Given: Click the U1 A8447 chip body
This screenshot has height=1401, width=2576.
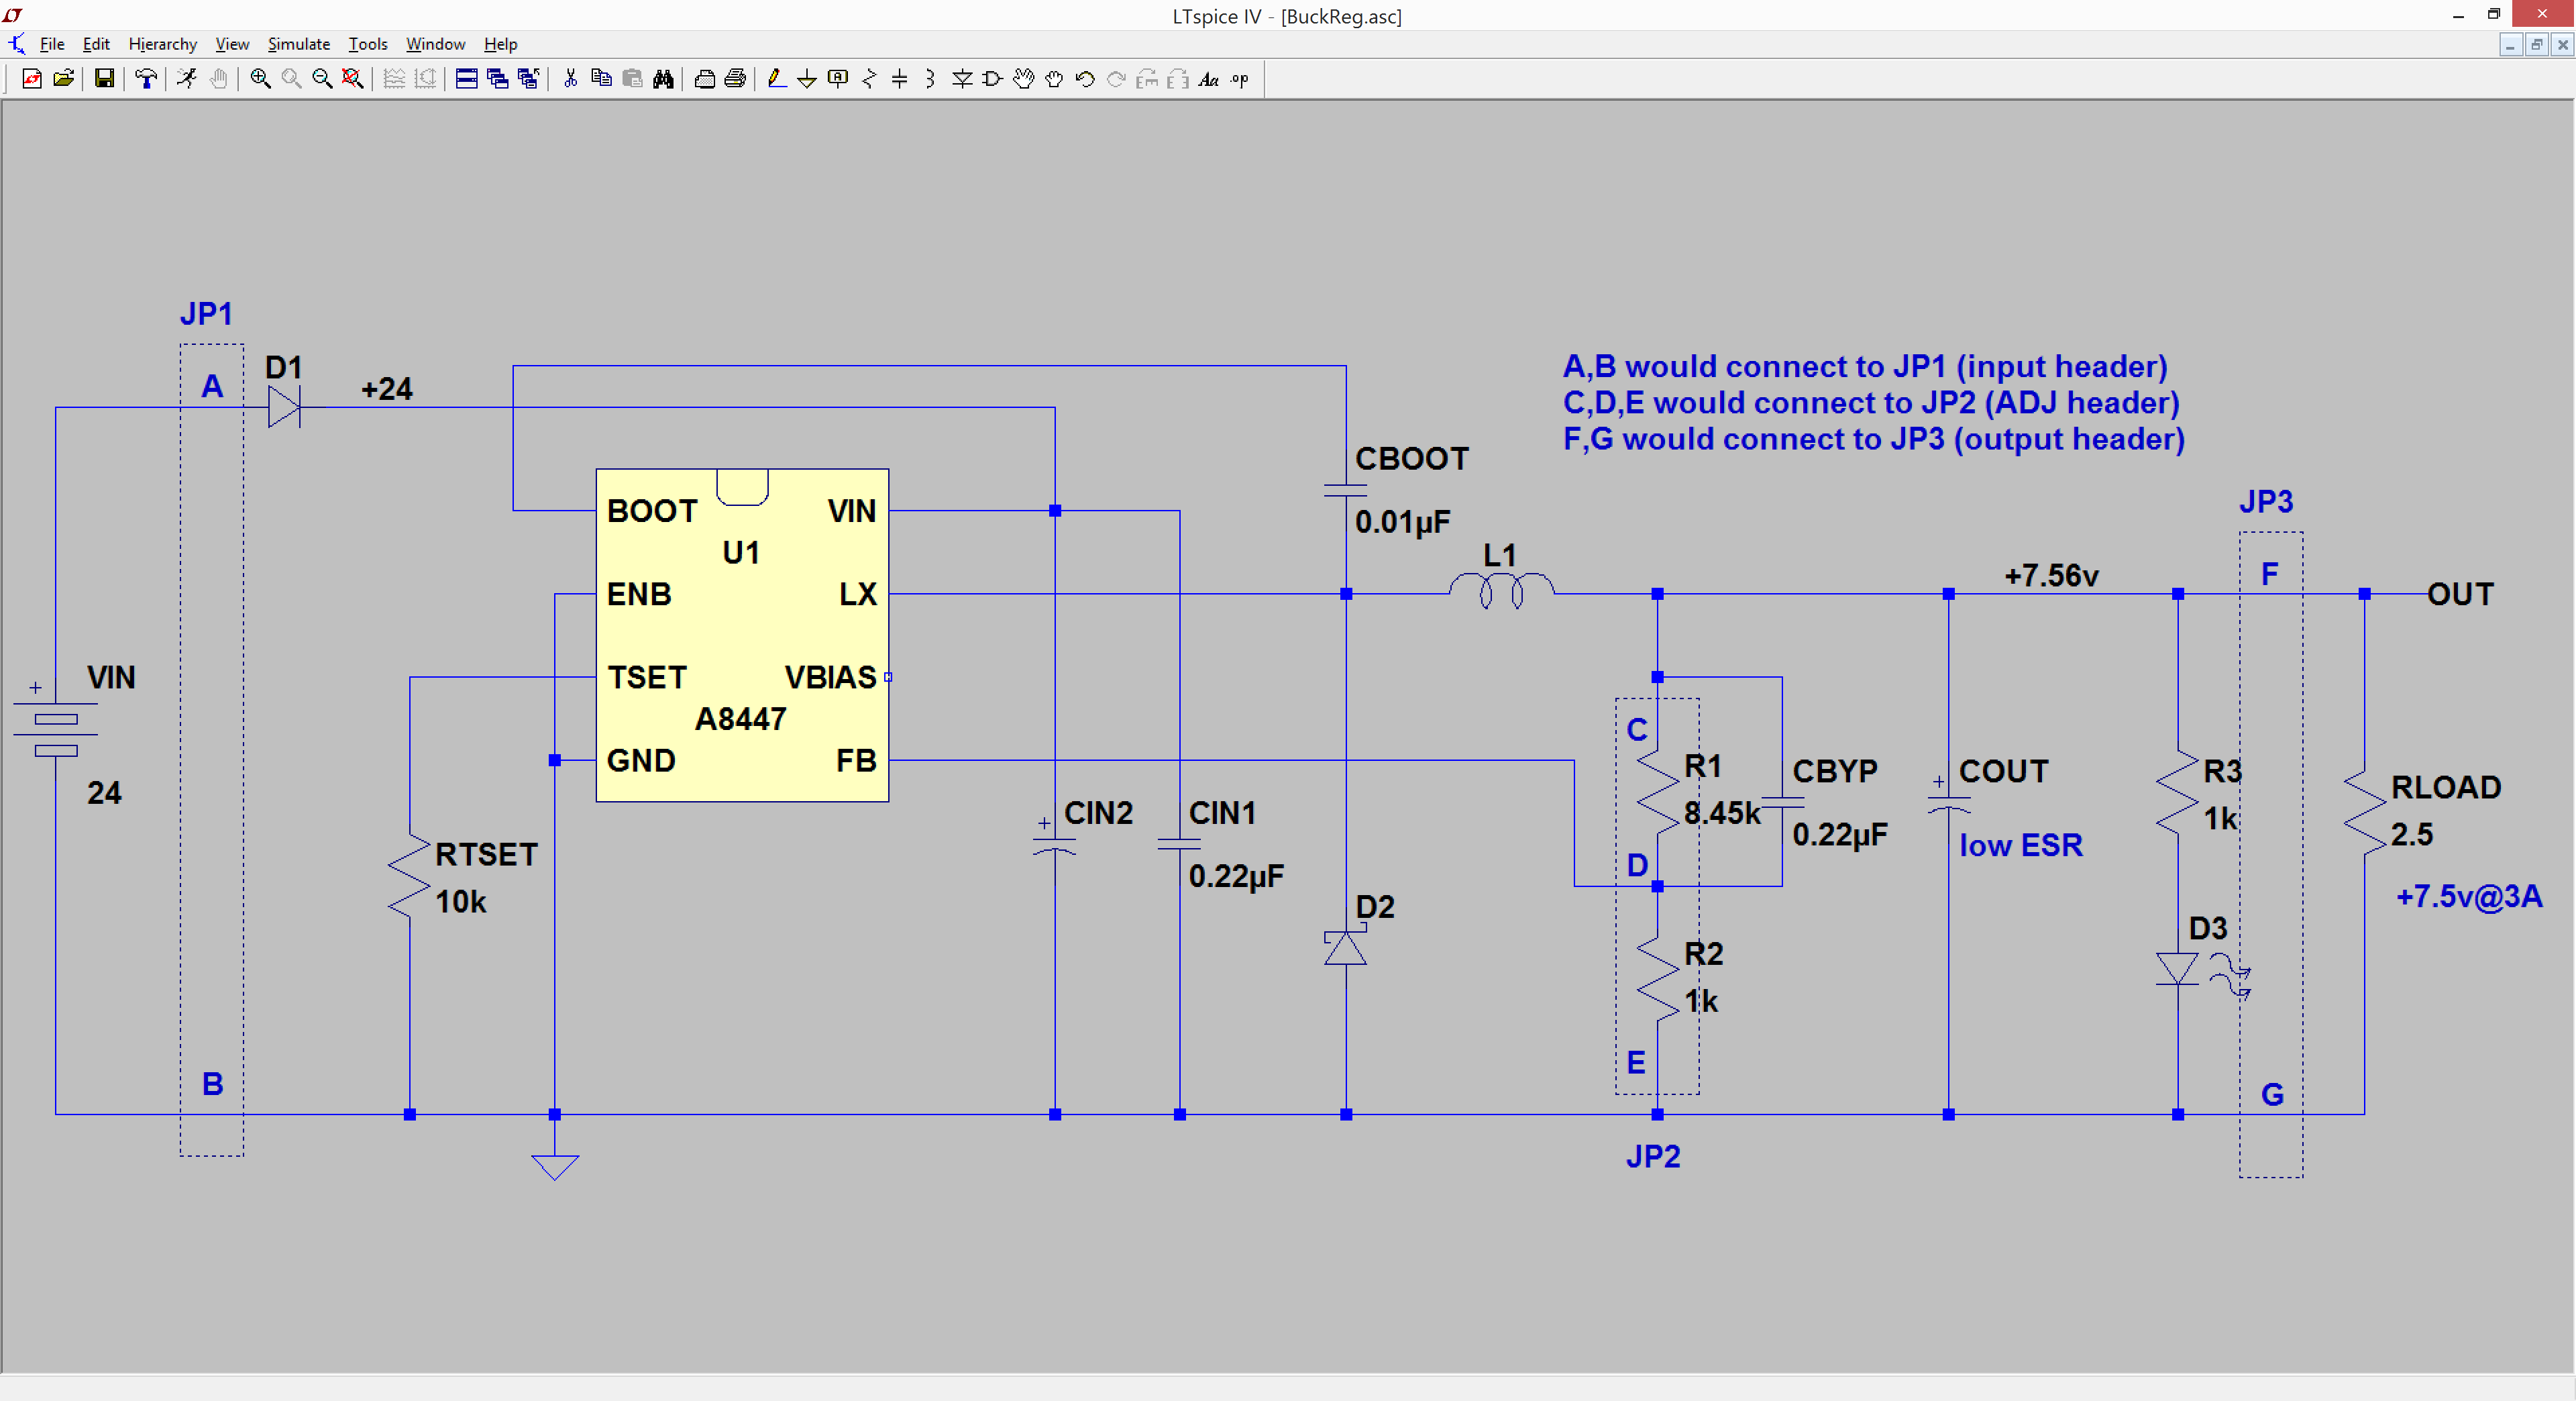Looking at the screenshot, I should pos(742,635).
